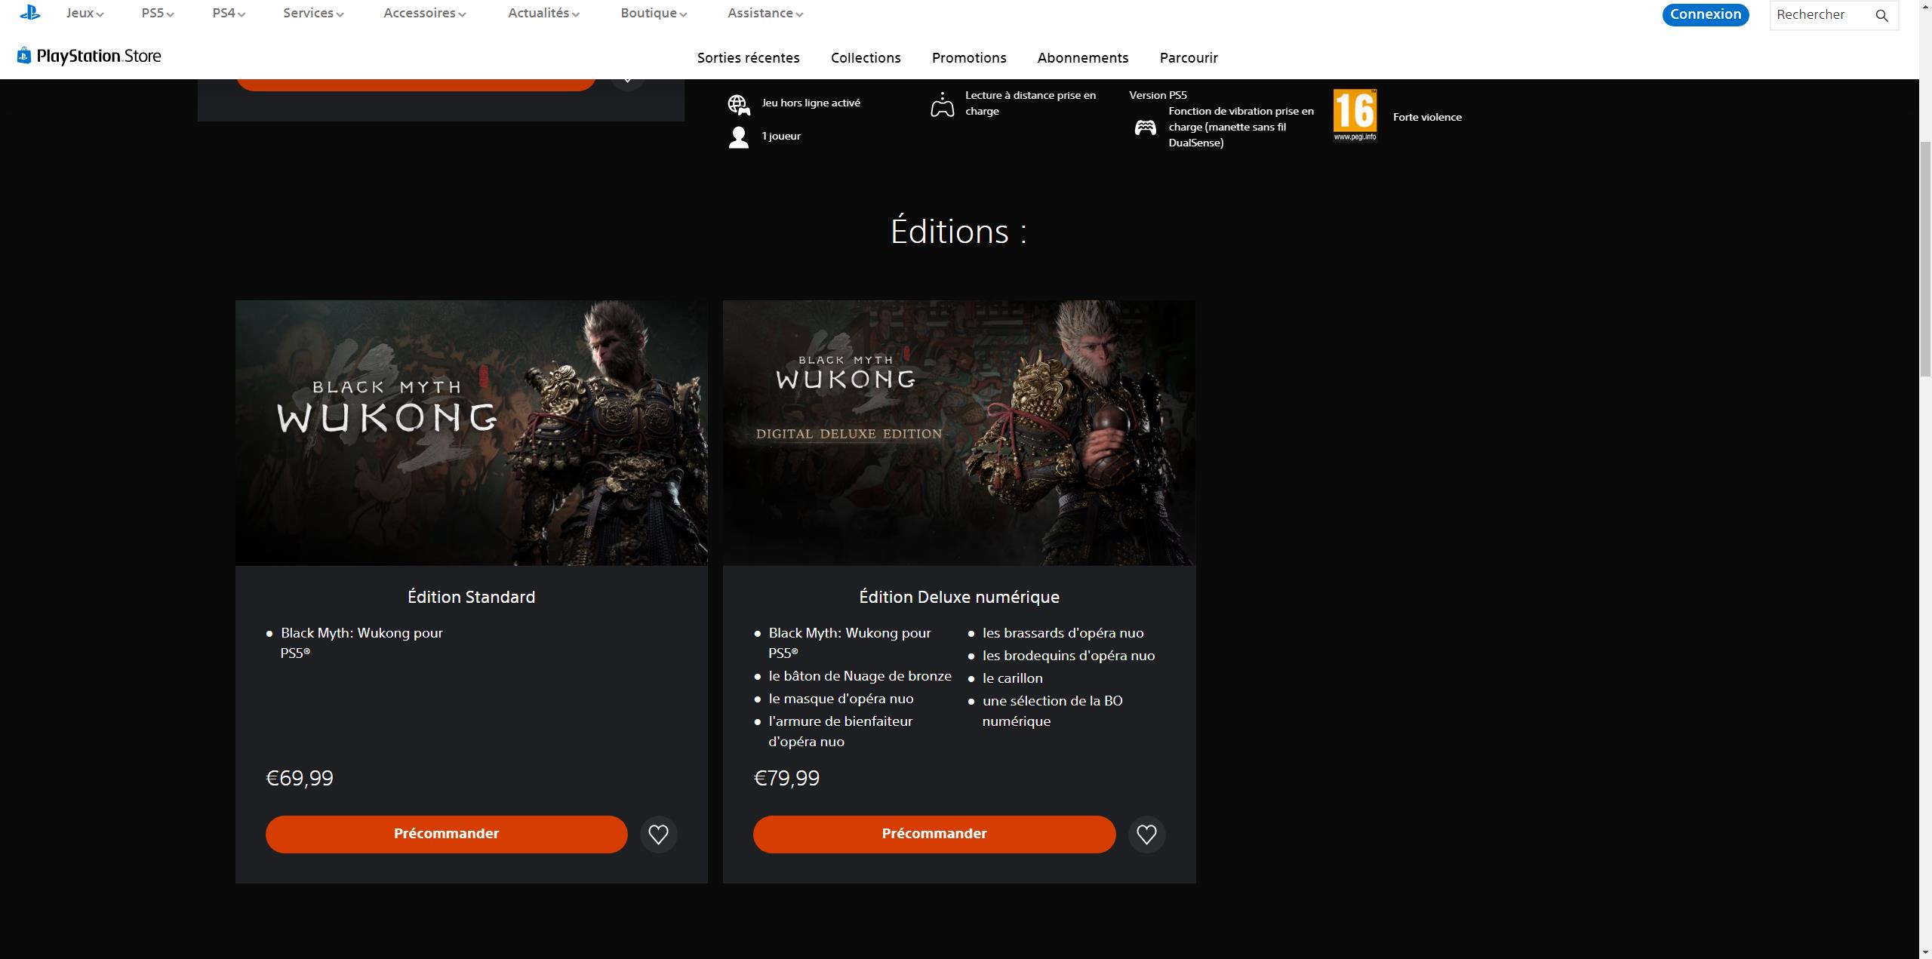Screen dimensions: 1932x959
Task: Expand the Jeux dropdown menu
Action: click(x=85, y=14)
